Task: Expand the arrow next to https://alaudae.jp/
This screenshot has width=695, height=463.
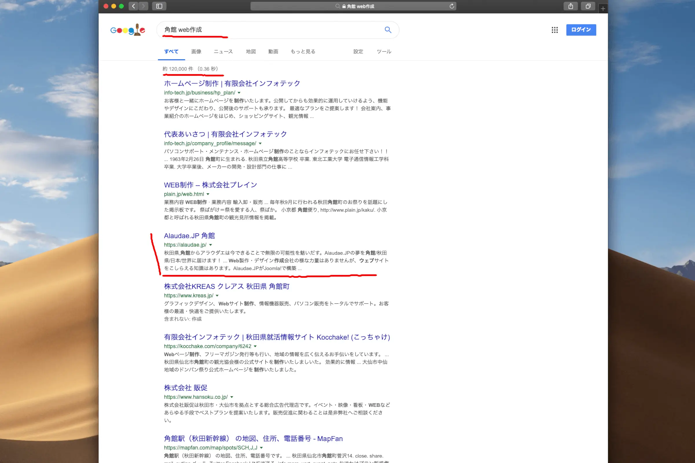Action: click(x=211, y=245)
